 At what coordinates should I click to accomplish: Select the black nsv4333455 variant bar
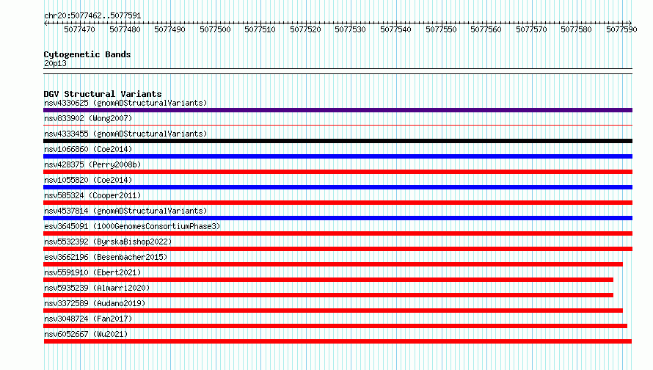tap(338, 141)
